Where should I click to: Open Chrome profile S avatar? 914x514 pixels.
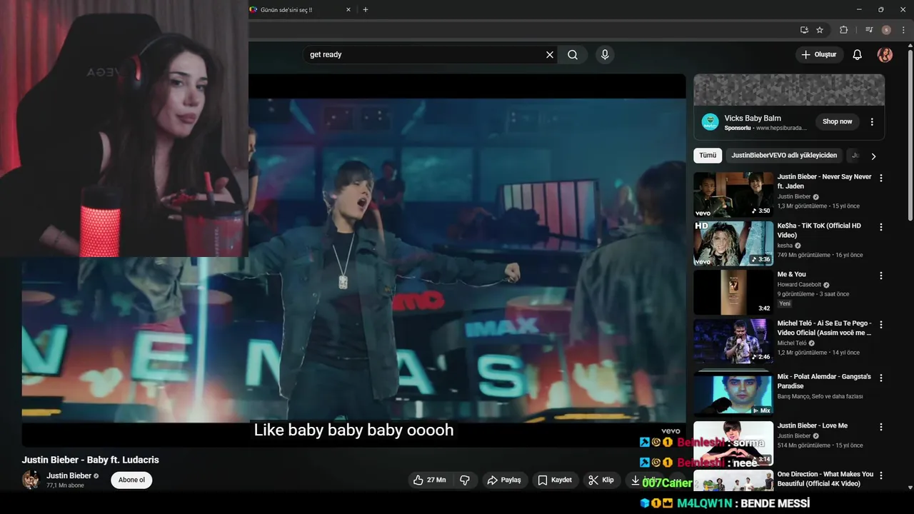coord(886,30)
